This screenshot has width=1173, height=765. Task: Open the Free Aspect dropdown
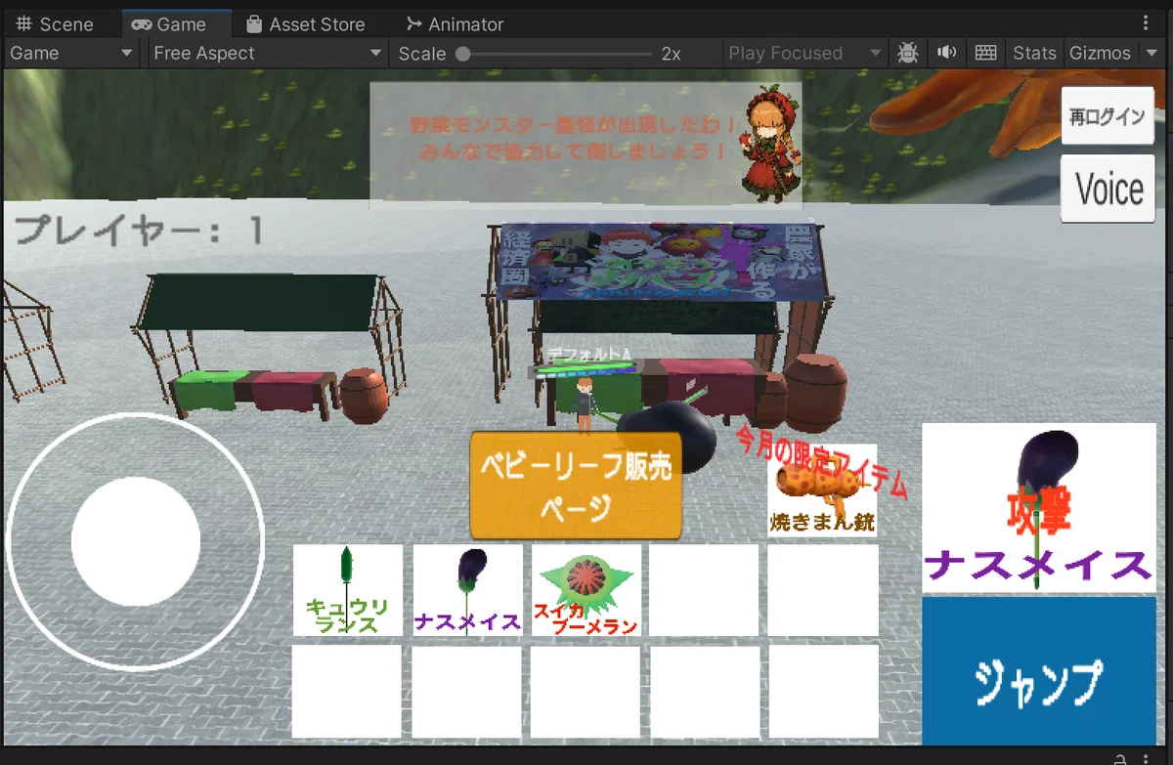tap(268, 53)
